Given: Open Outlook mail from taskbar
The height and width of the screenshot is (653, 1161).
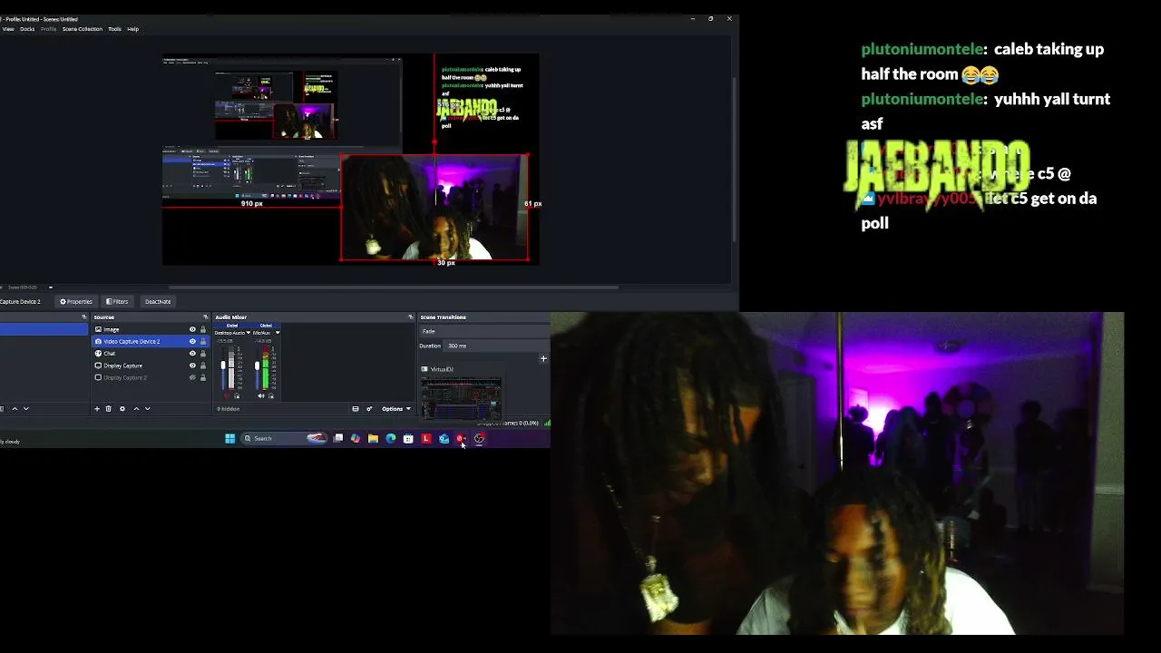Looking at the screenshot, I should click(444, 439).
